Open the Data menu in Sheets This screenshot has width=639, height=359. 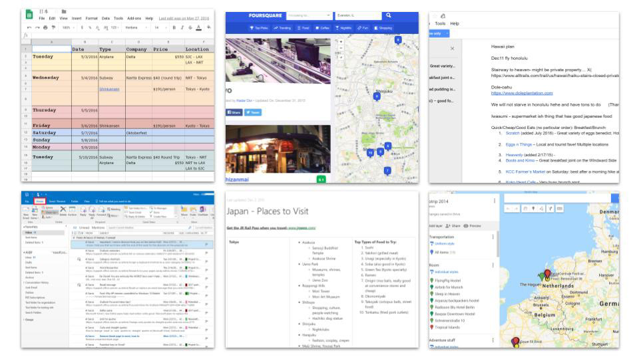pos(106,19)
